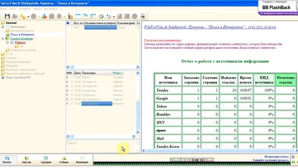Expand the Мониторинг tree node
Screen dimensions: 298x168
click(3, 27)
